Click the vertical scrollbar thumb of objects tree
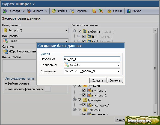The height and width of the screenshot is (125, 160). (x=155, y=68)
